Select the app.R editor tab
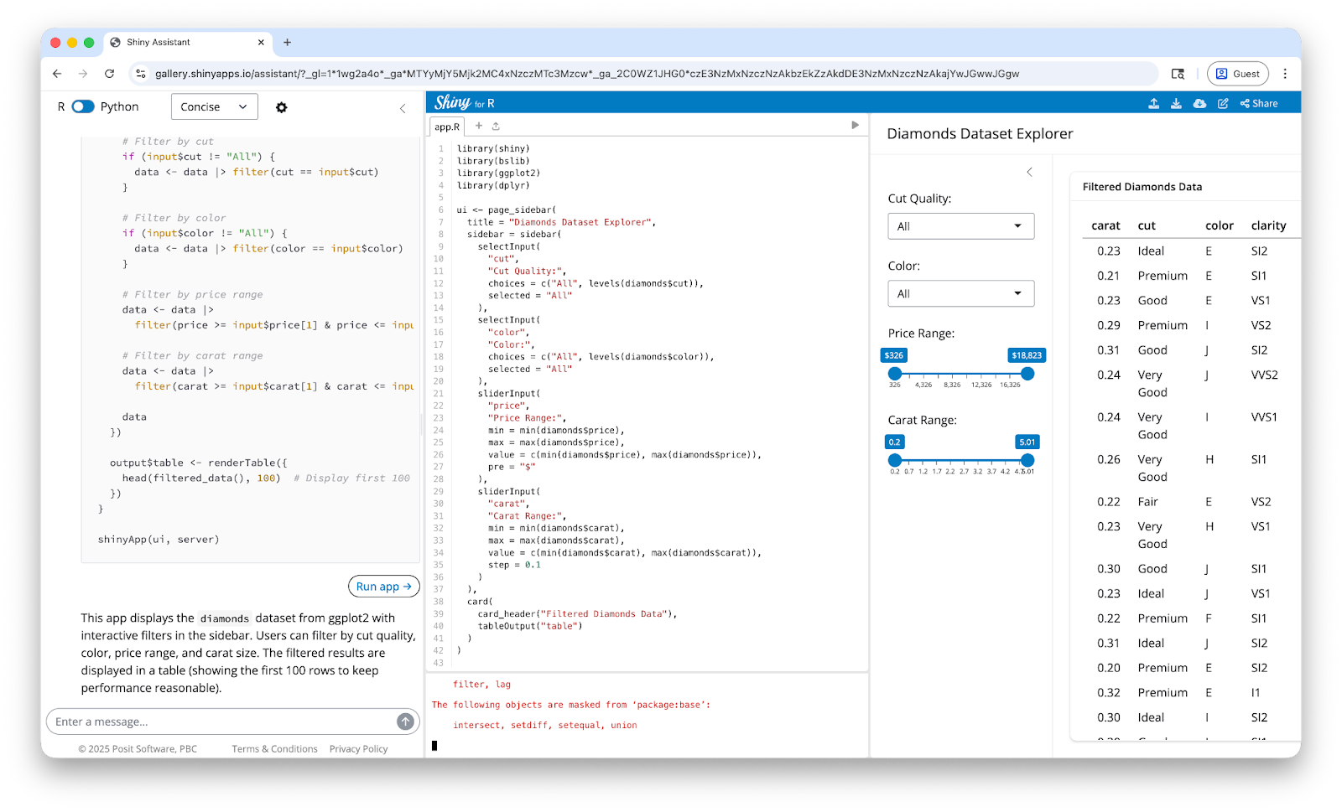 (448, 127)
